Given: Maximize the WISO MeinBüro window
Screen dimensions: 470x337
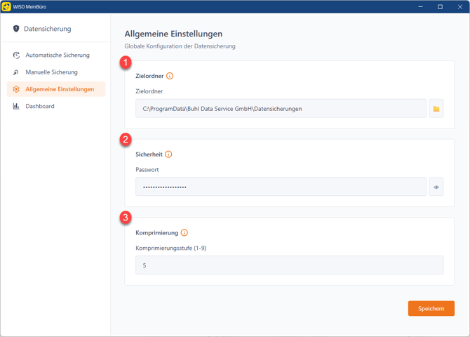Looking at the screenshot, I should tap(440, 6).
